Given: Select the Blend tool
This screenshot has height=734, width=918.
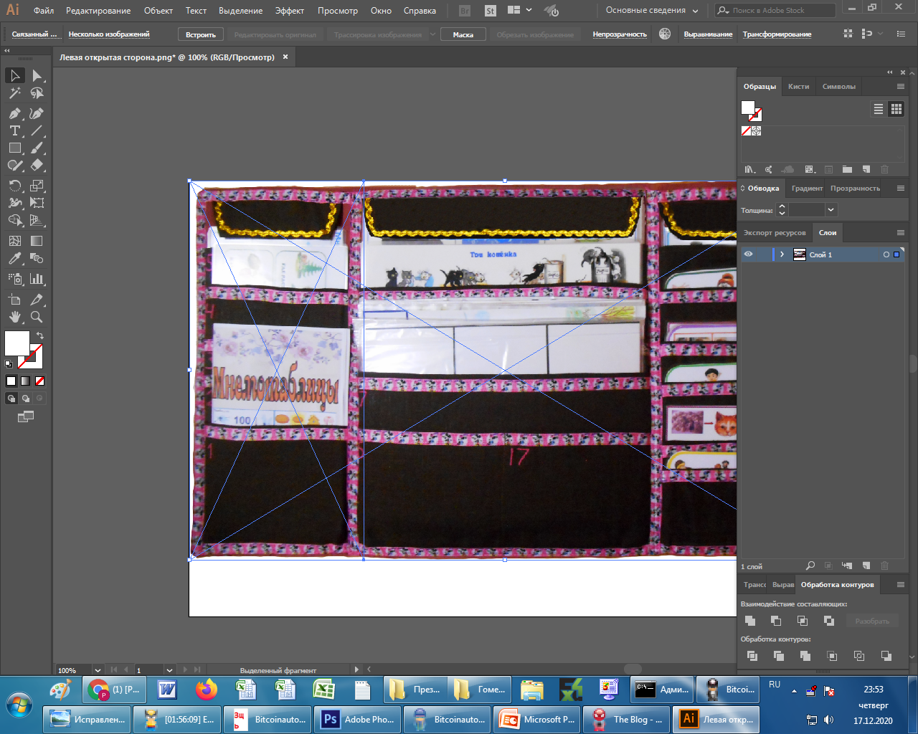Looking at the screenshot, I should pyautogui.click(x=37, y=258).
